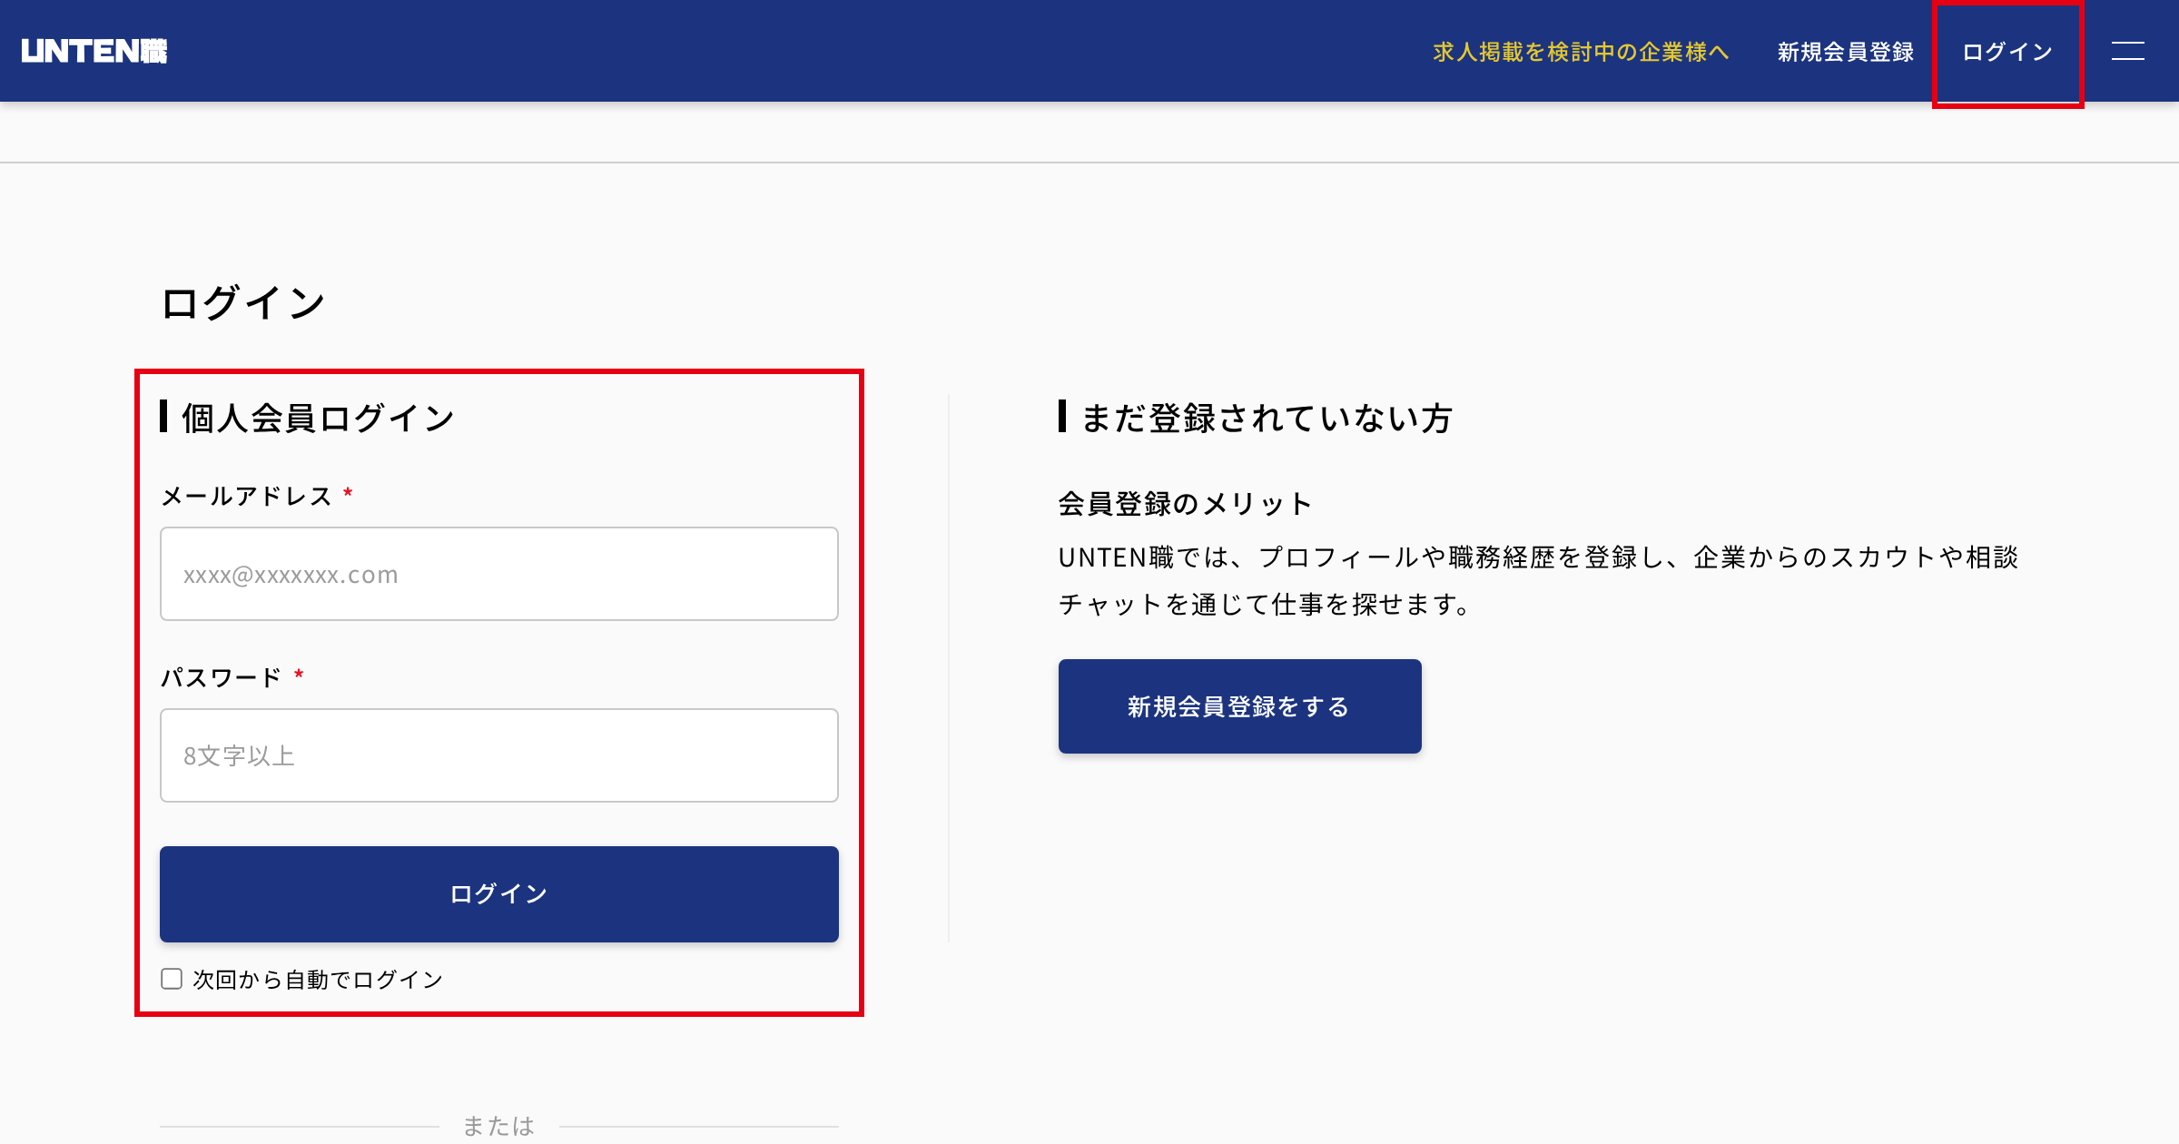Viewport: 2179px width, 1144px height.
Task: Click the blue ログイン submit button
Action: 499,893
